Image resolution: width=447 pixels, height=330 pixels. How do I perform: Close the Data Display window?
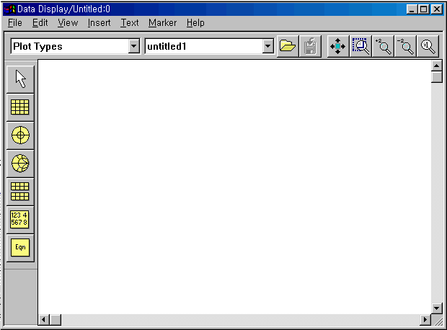(436, 9)
